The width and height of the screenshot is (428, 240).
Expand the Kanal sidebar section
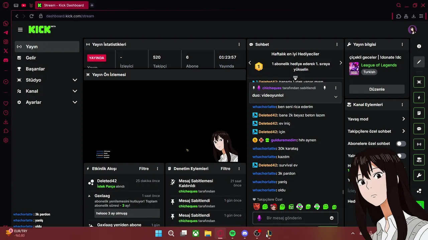pyautogui.click(x=75, y=91)
